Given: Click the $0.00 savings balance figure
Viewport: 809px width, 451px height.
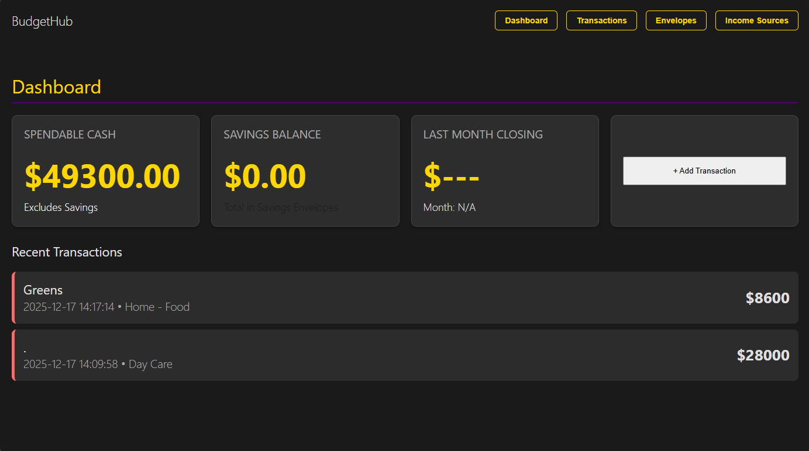Looking at the screenshot, I should 265,176.
